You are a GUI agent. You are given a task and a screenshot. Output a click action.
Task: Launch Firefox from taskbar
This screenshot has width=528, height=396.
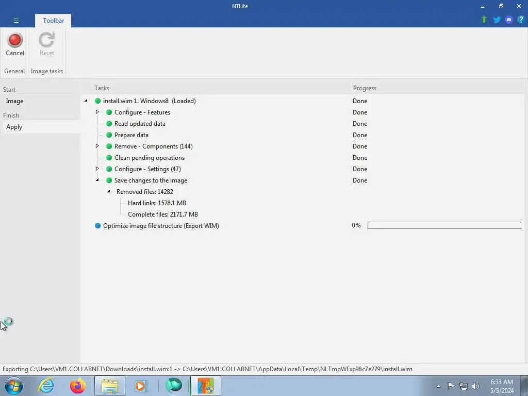[77, 386]
